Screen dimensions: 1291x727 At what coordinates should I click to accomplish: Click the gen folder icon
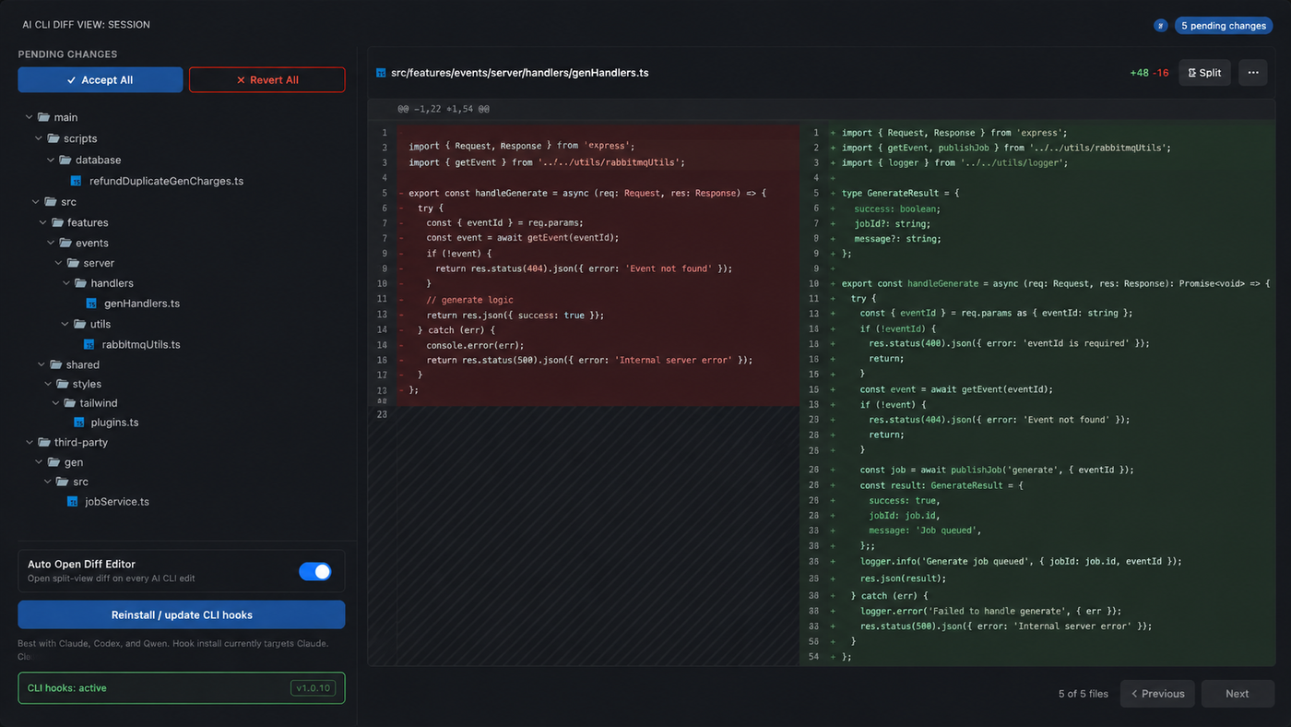tap(53, 462)
